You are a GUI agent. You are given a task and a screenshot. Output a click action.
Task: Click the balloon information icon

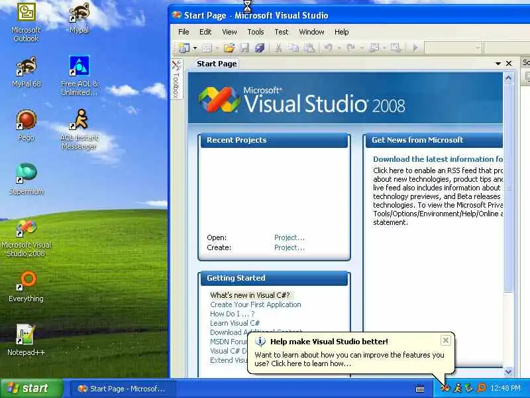click(260, 341)
